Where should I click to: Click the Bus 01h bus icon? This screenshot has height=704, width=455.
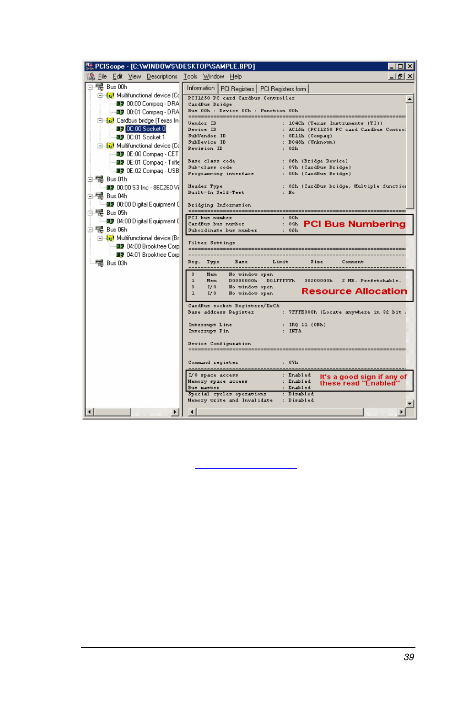(99, 179)
